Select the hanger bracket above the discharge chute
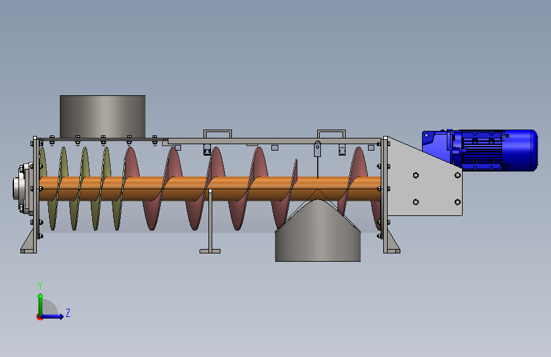 click(318, 149)
